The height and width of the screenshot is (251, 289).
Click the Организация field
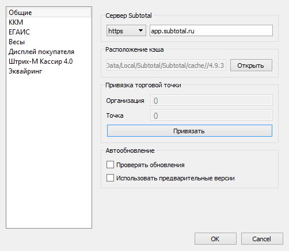[211, 100]
